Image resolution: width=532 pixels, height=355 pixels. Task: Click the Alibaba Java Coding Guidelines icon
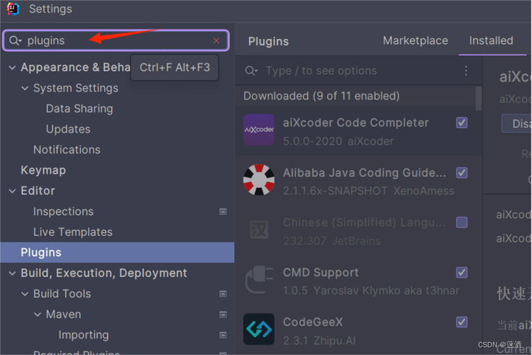pos(259,180)
